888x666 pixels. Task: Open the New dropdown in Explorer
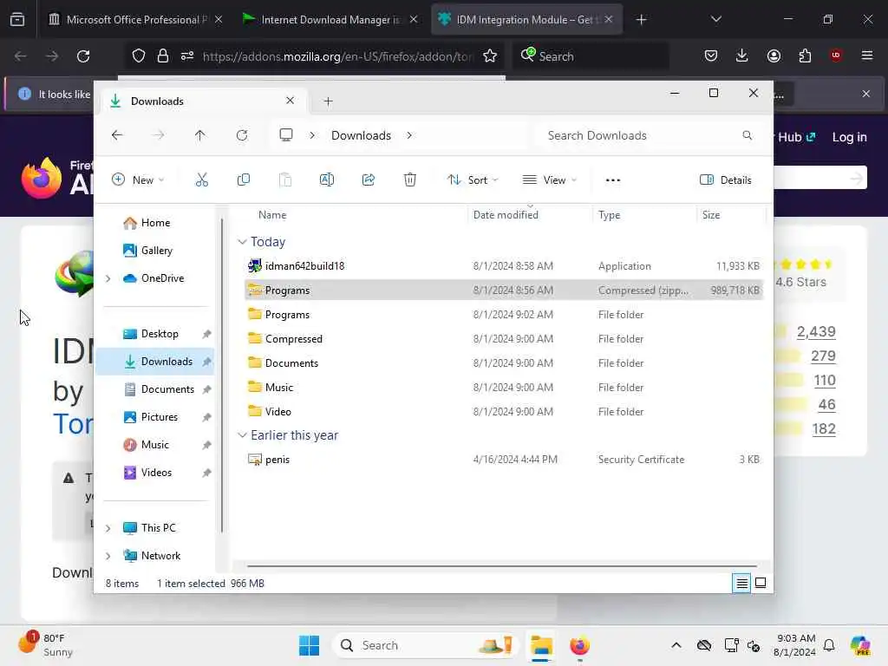[138, 180]
